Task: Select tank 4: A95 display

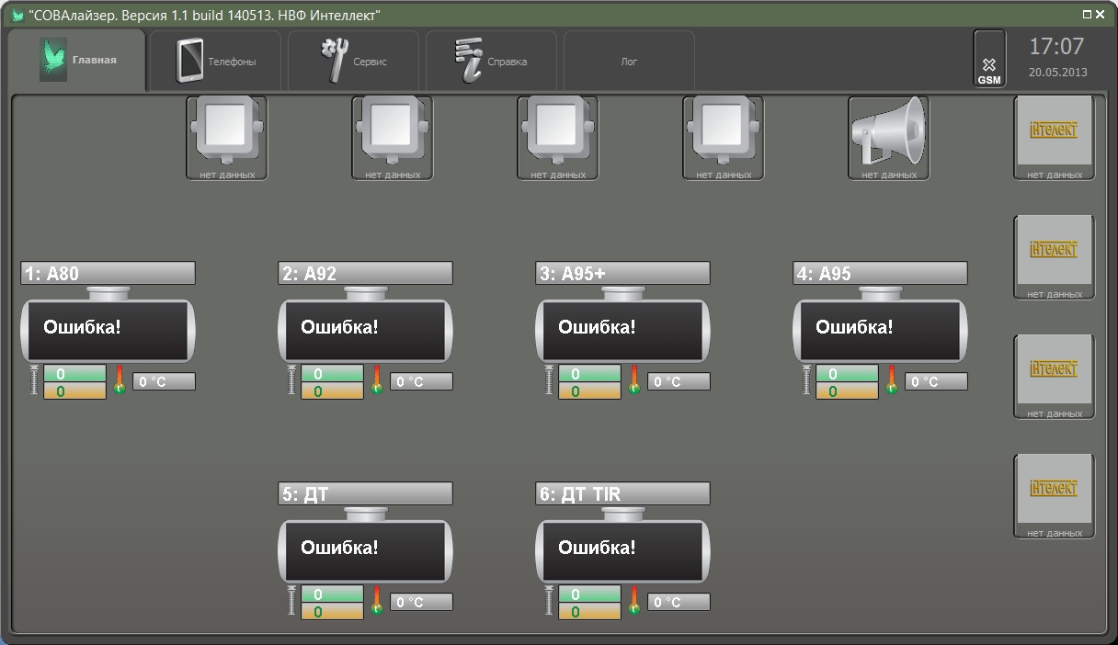Action: (x=881, y=331)
